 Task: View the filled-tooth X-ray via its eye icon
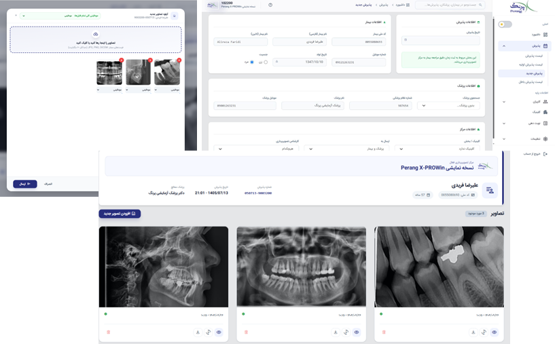(x=494, y=332)
